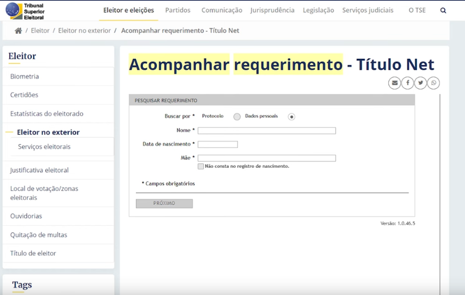Click the form's vertical scrollbar
The height and width of the screenshot is (295, 465).
pyautogui.click(x=440, y=195)
